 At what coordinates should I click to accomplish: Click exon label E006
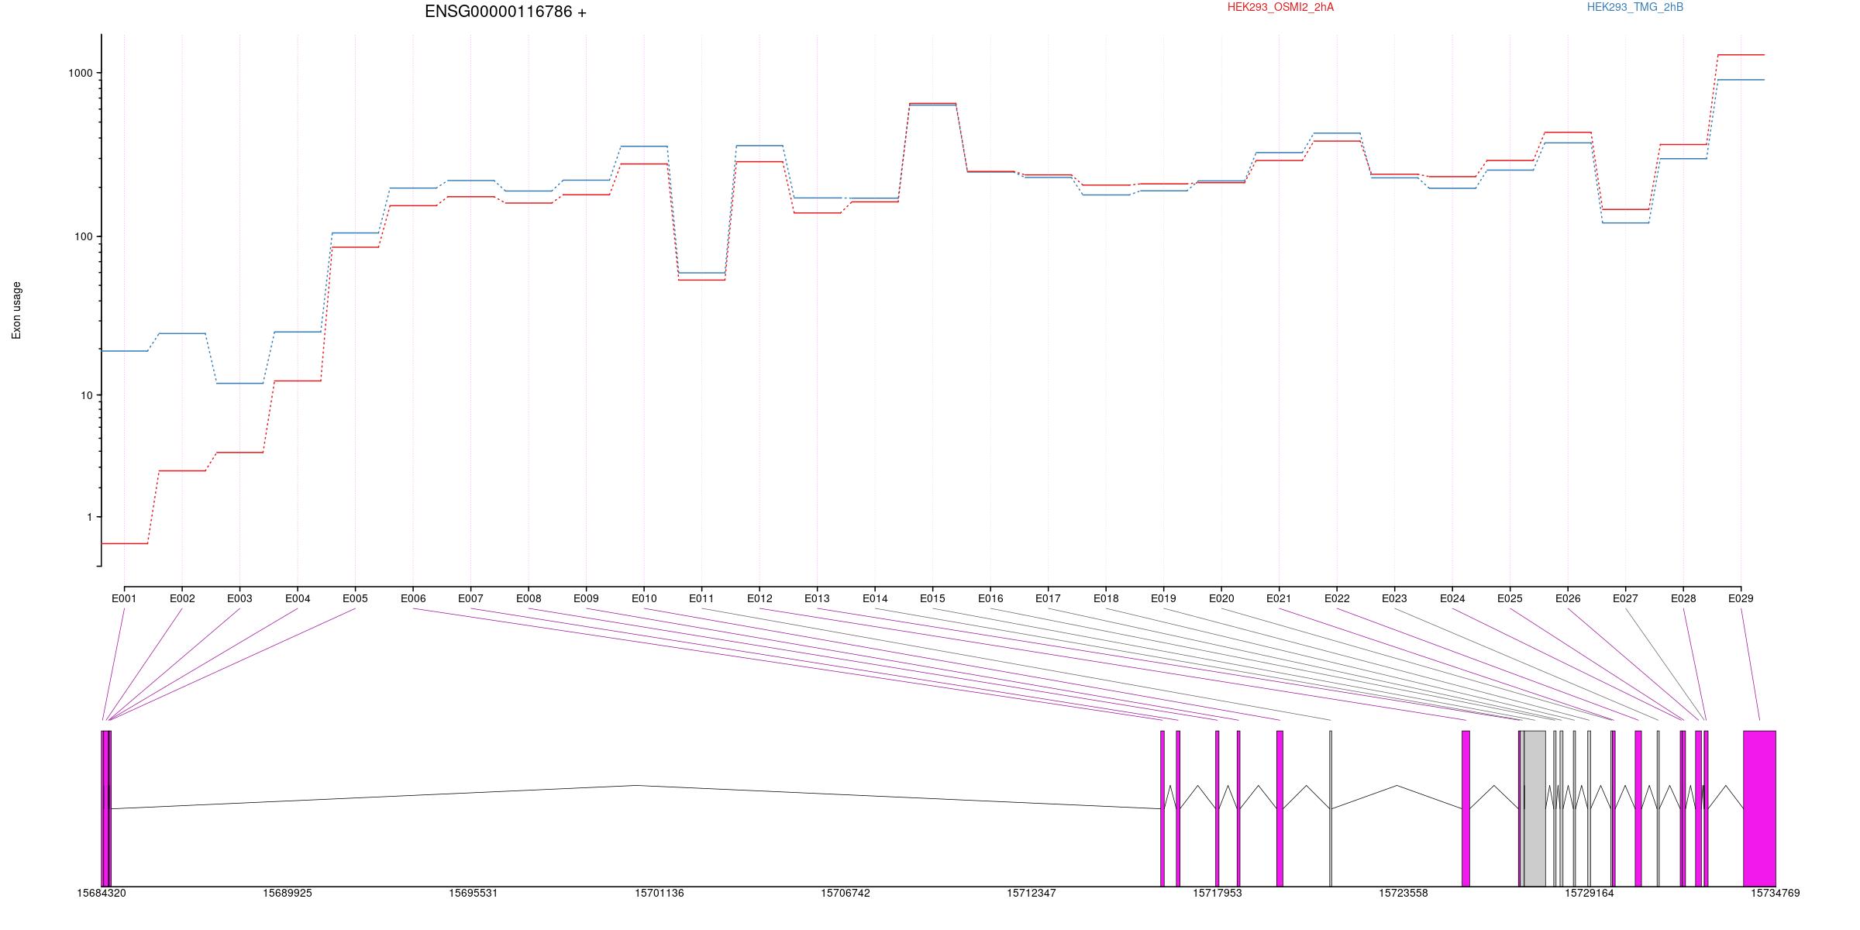pyautogui.click(x=413, y=598)
